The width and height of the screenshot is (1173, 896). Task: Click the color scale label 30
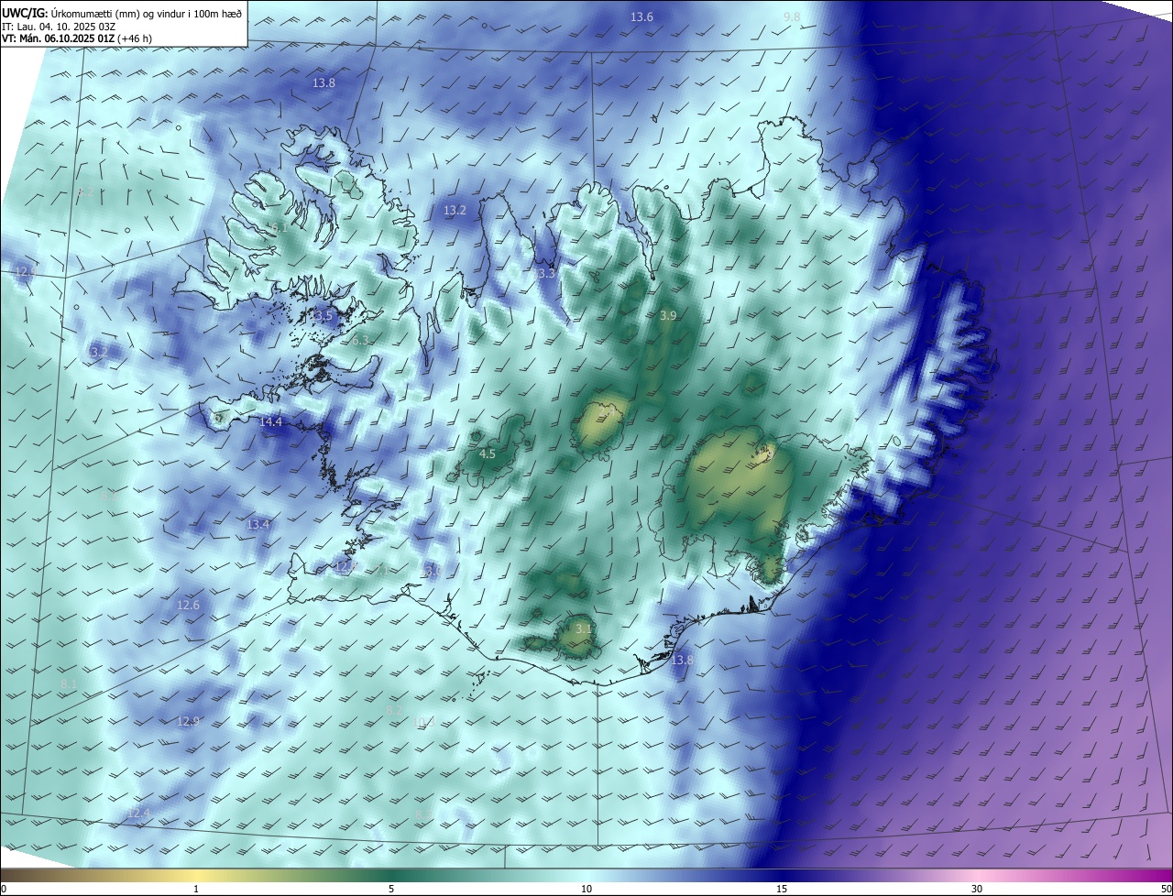click(977, 889)
